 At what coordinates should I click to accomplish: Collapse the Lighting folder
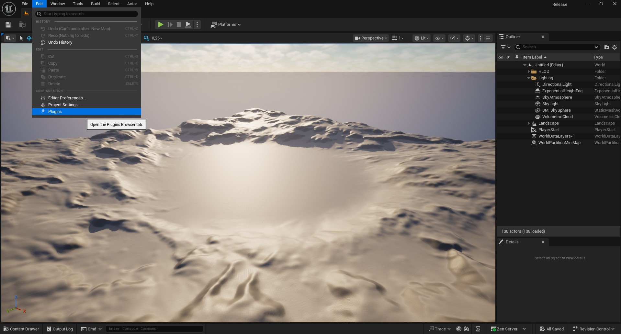click(x=529, y=78)
